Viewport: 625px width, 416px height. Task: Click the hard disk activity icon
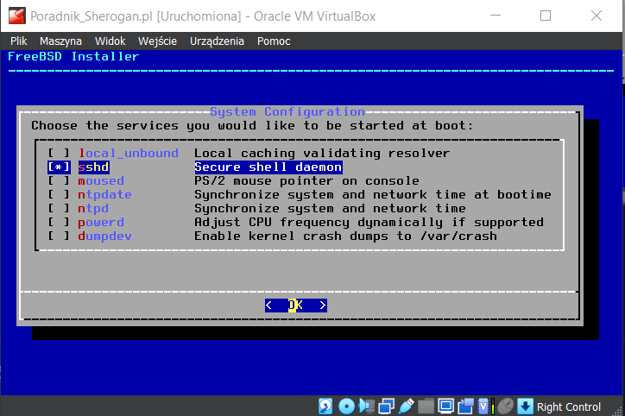pos(327,406)
